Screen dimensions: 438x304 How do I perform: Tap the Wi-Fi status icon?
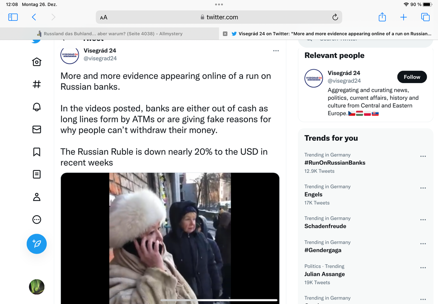point(406,4)
